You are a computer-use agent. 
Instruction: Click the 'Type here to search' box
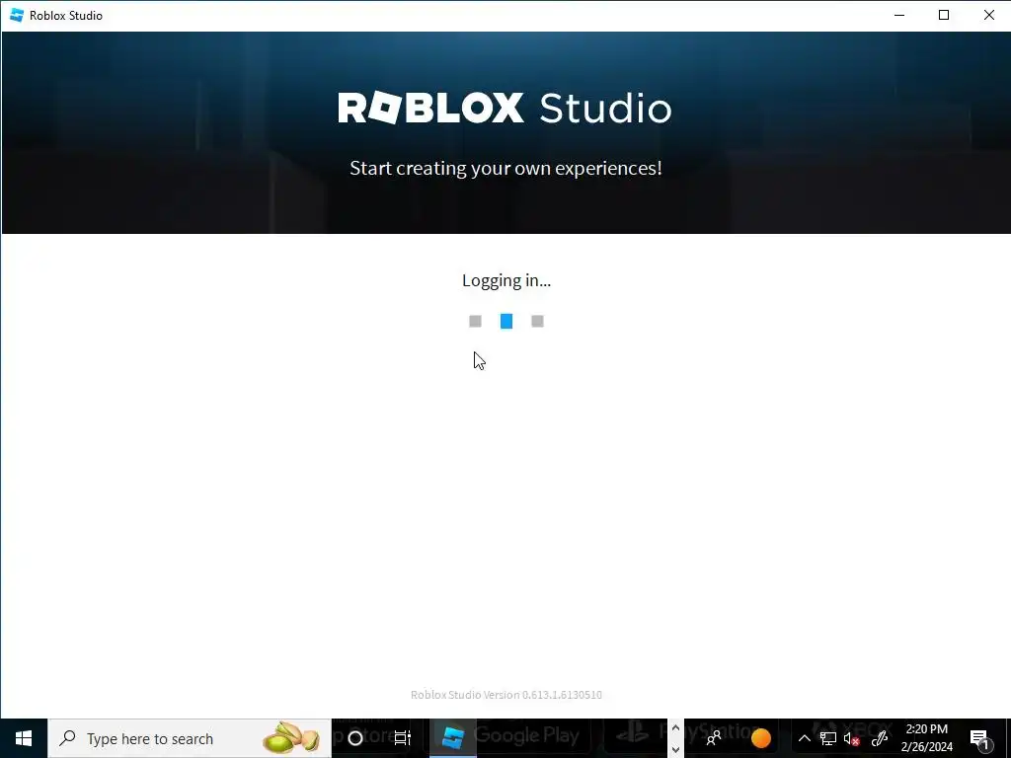coord(190,738)
